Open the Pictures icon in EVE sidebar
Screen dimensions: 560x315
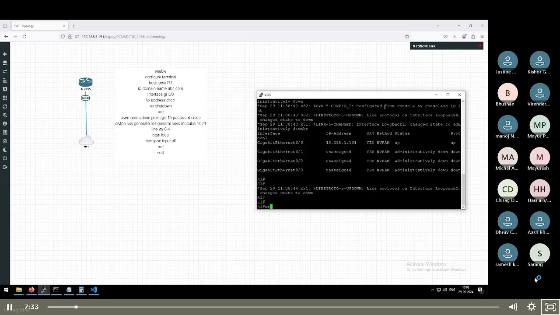(5, 89)
